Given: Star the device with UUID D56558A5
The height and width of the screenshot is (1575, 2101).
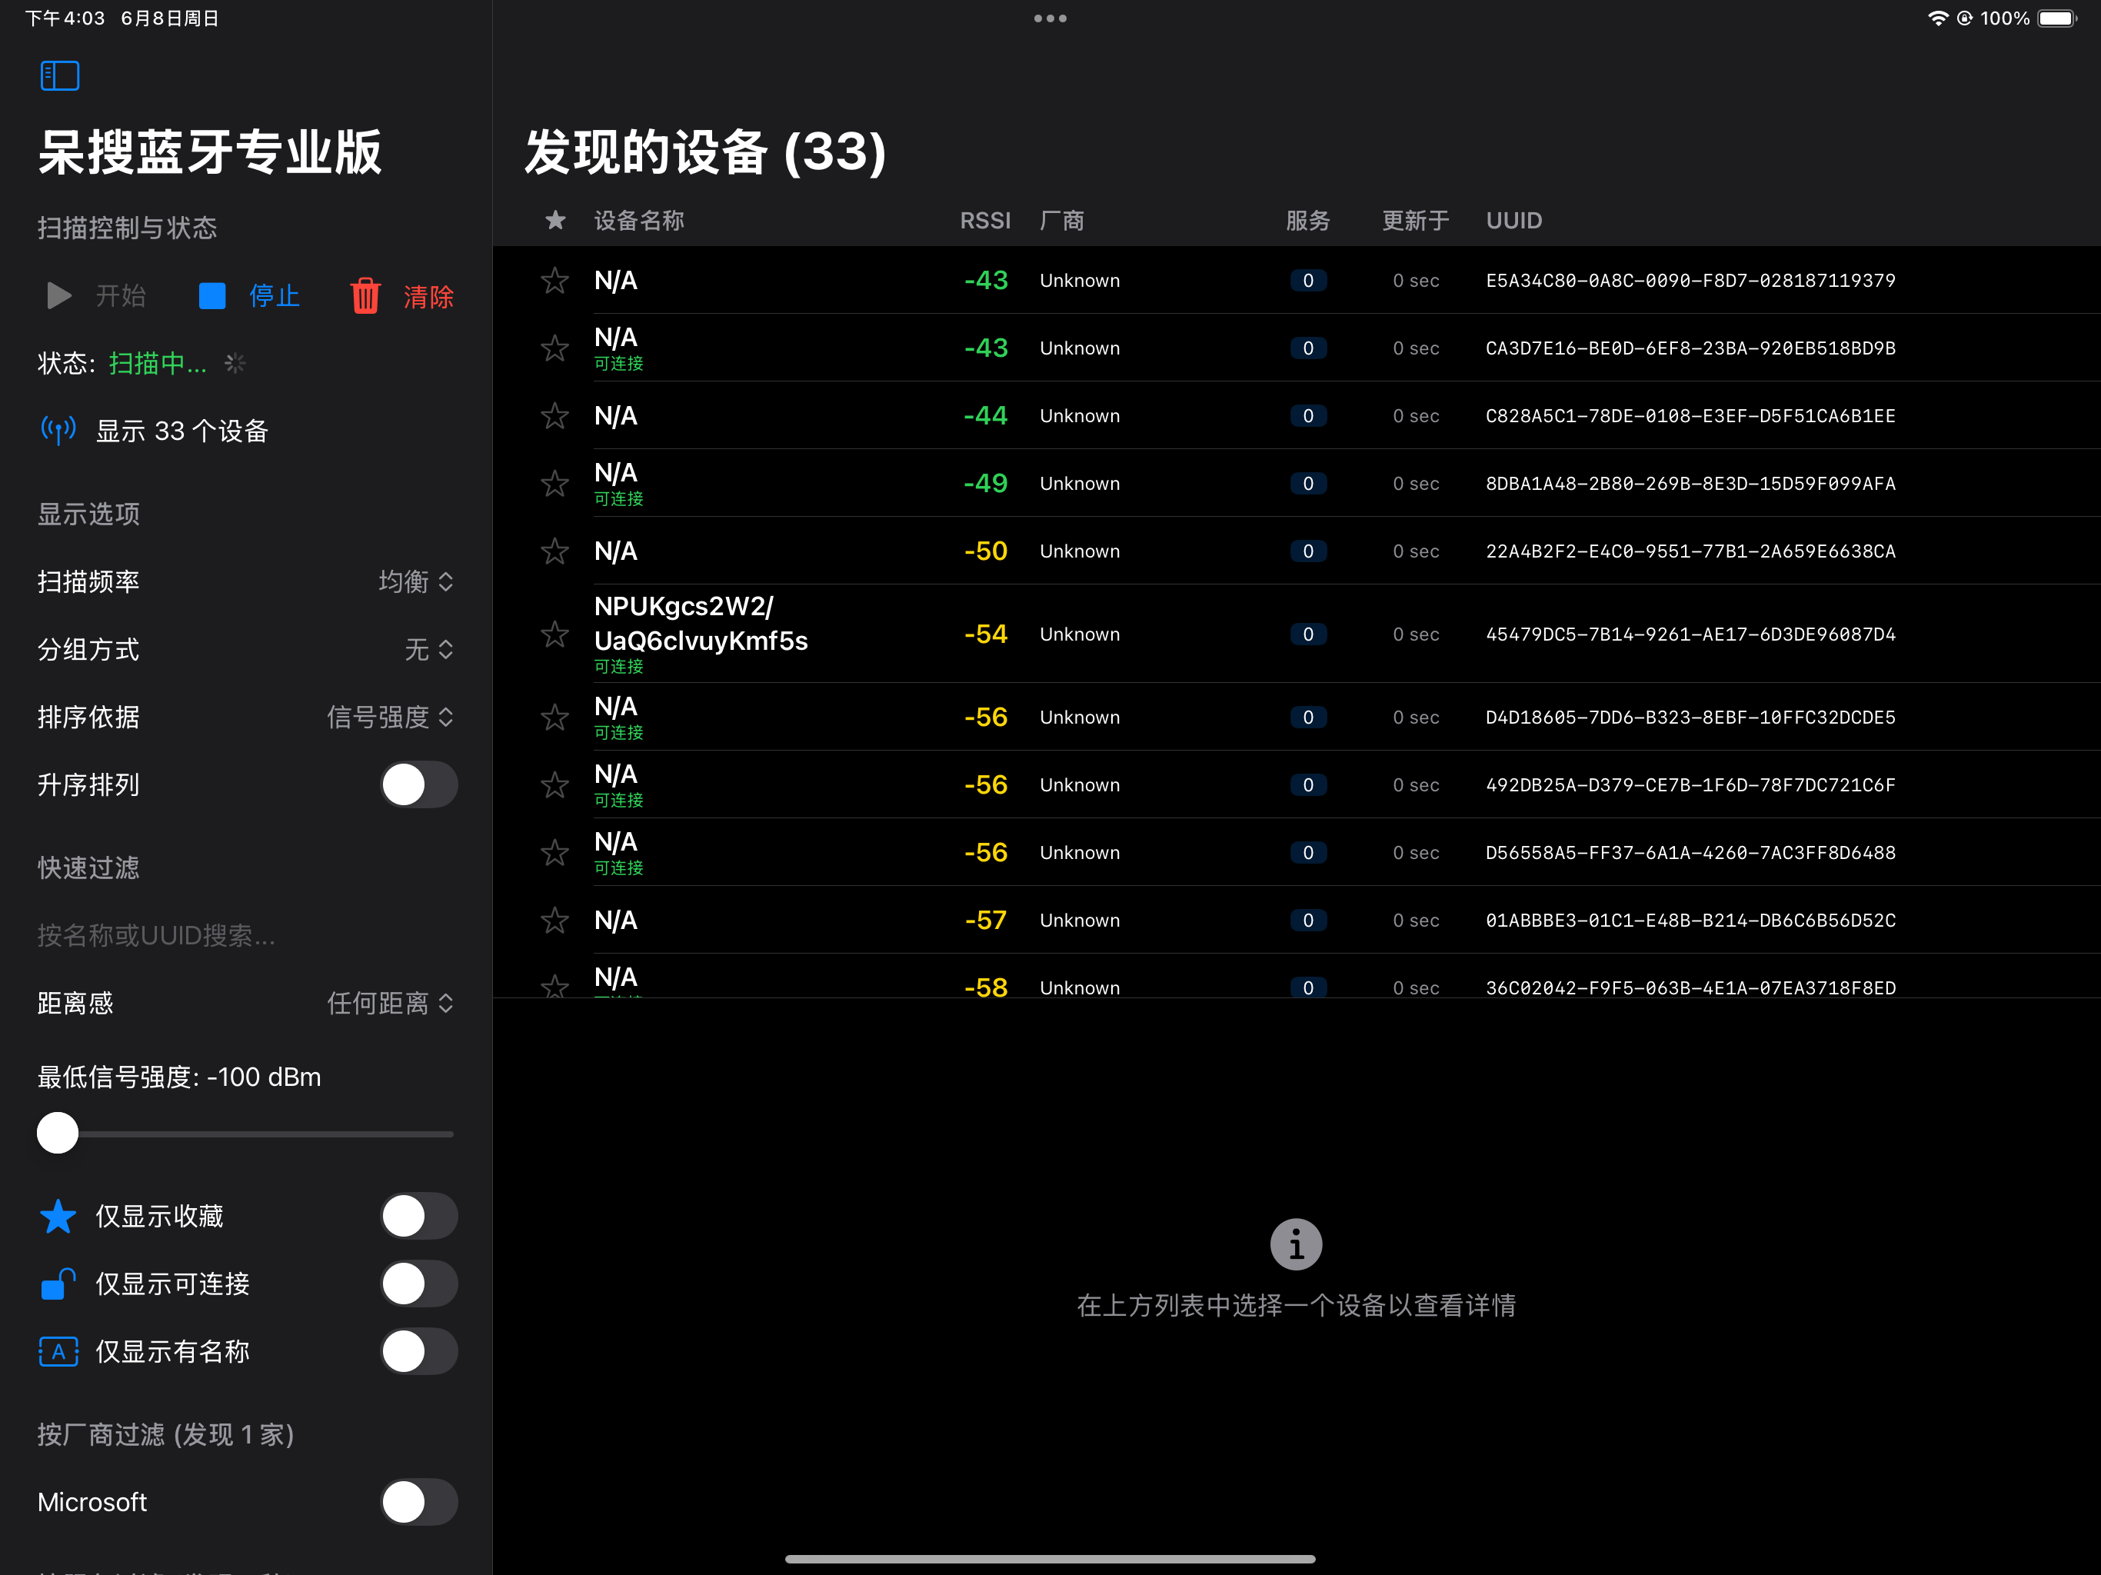Looking at the screenshot, I should (554, 852).
